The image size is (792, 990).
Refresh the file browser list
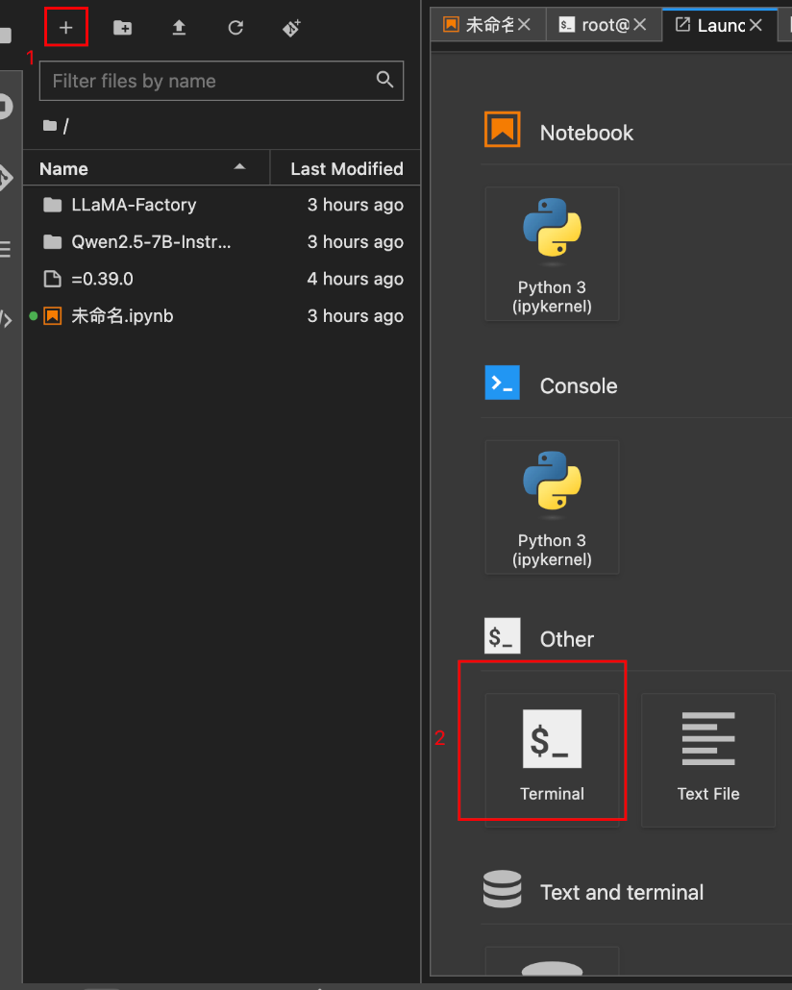(x=235, y=28)
